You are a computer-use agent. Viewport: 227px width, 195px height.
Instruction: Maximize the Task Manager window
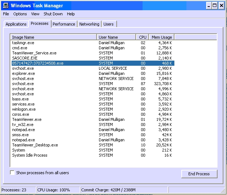pyautogui.click(x=215, y=5)
